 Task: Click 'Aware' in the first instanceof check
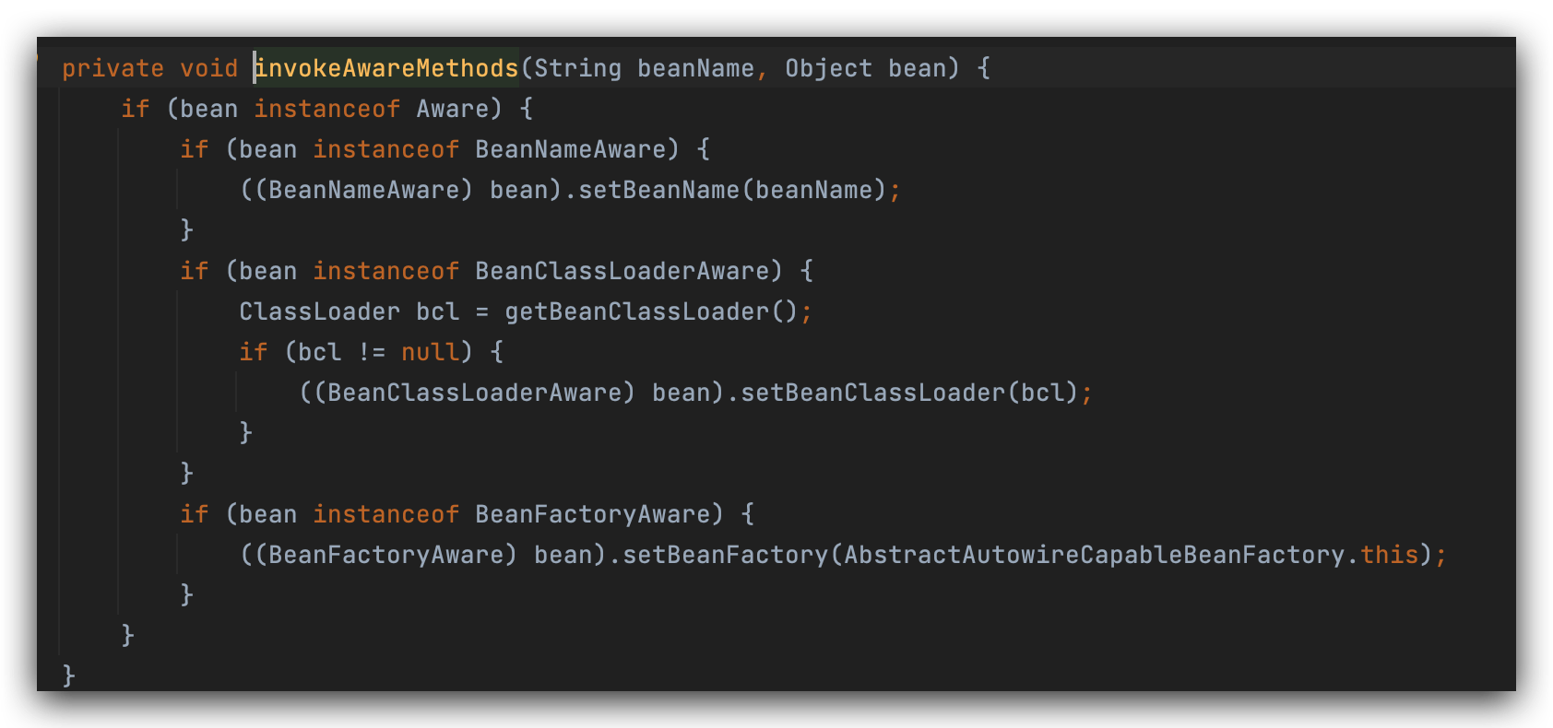pos(452,109)
